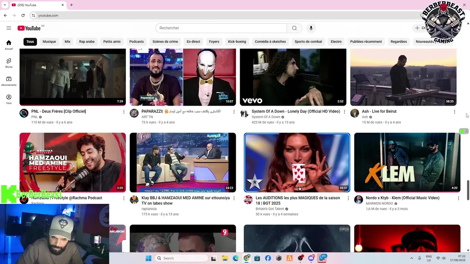
Task: Open Les AUDITIONS les plus MAGIQUES title
Action: [x=298, y=201]
